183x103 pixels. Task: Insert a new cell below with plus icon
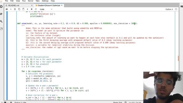11,9
